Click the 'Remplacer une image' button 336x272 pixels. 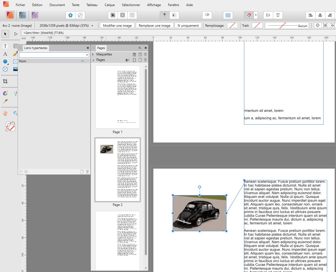(x=155, y=26)
